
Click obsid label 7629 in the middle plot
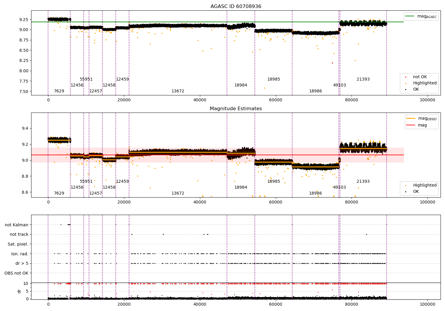tap(59, 193)
